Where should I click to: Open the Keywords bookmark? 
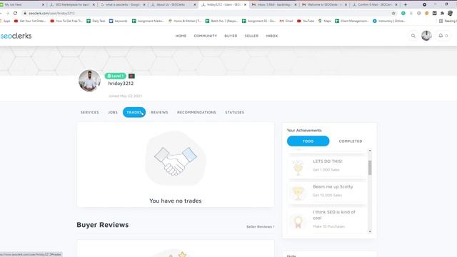tap(118, 21)
